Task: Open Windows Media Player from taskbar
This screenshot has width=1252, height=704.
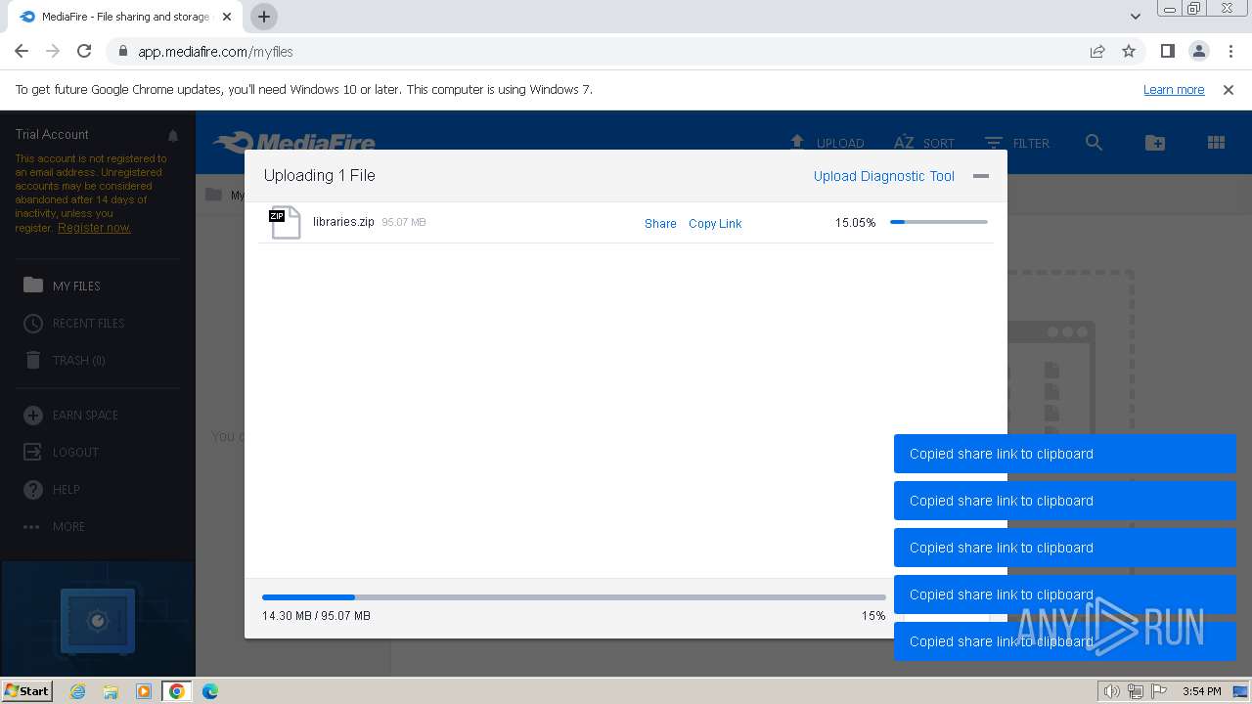Action: coord(144,691)
